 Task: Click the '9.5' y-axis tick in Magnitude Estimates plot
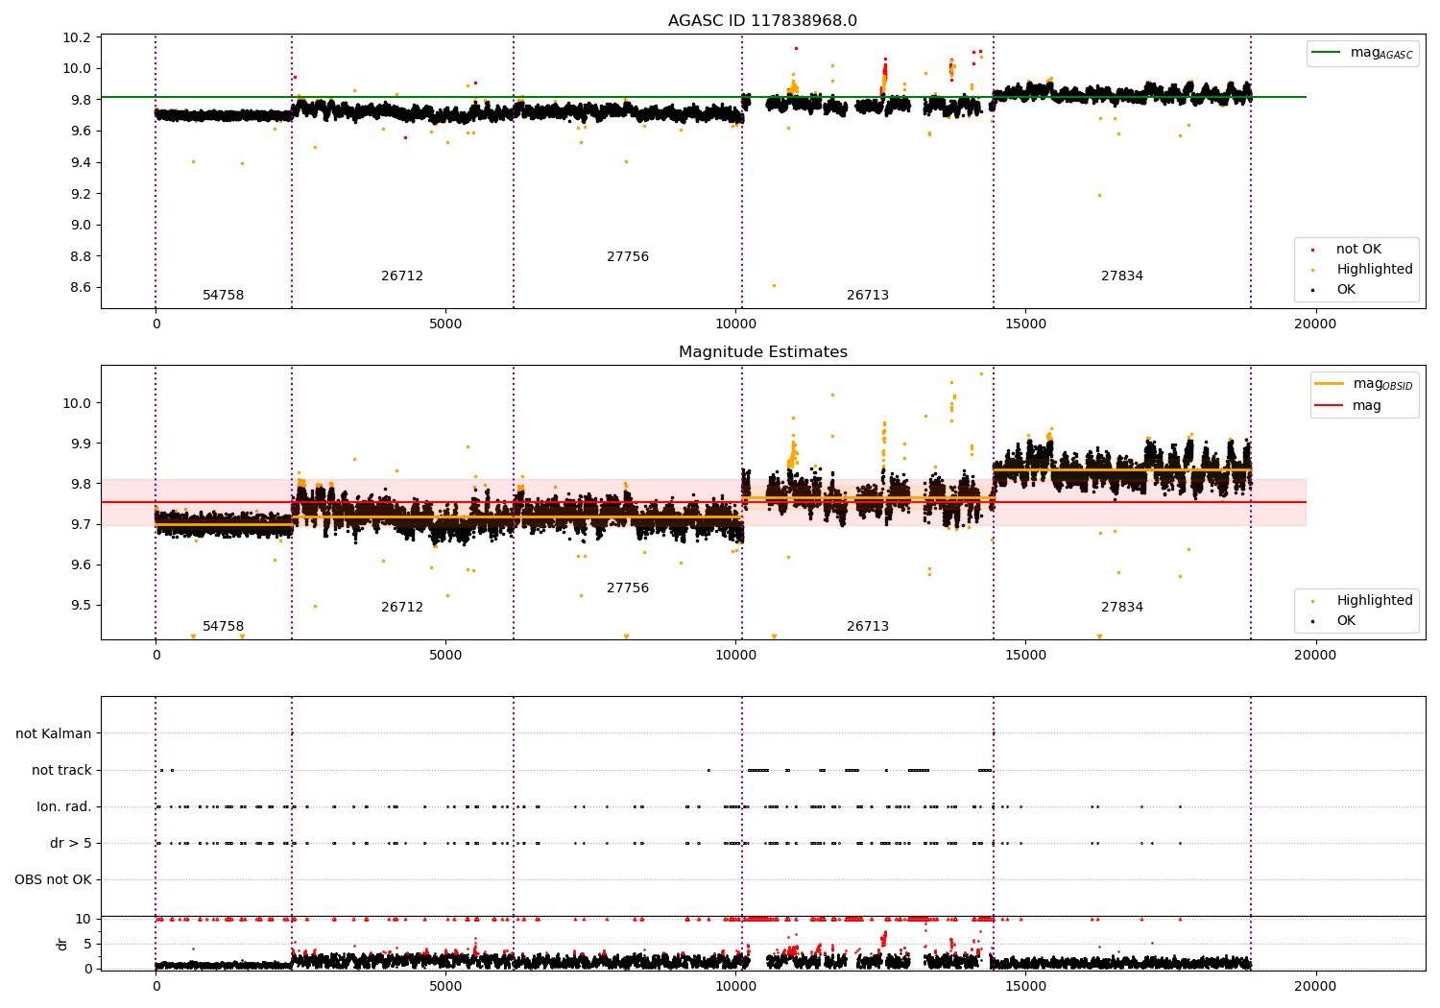pos(81,606)
